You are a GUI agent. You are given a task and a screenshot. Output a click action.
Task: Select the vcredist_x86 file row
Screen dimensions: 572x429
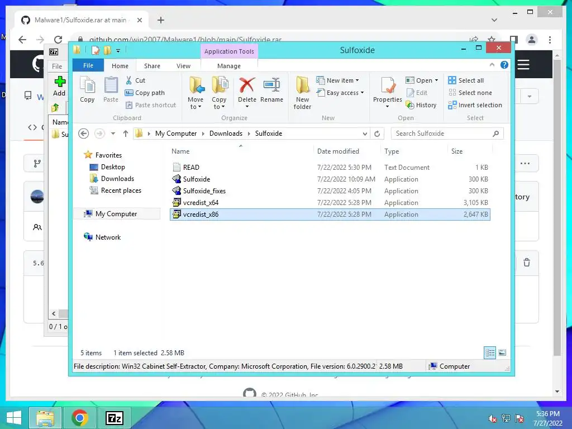(x=330, y=214)
